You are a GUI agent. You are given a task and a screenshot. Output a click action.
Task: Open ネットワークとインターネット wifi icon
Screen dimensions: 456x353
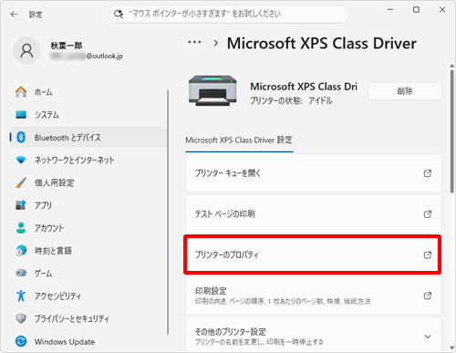click(x=21, y=160)
